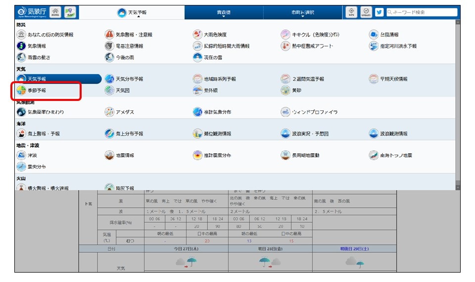Open the 市町村選択 dropdown
Image resolution: width=475 pixels, height=282 pixels.
tap(303, 12)
